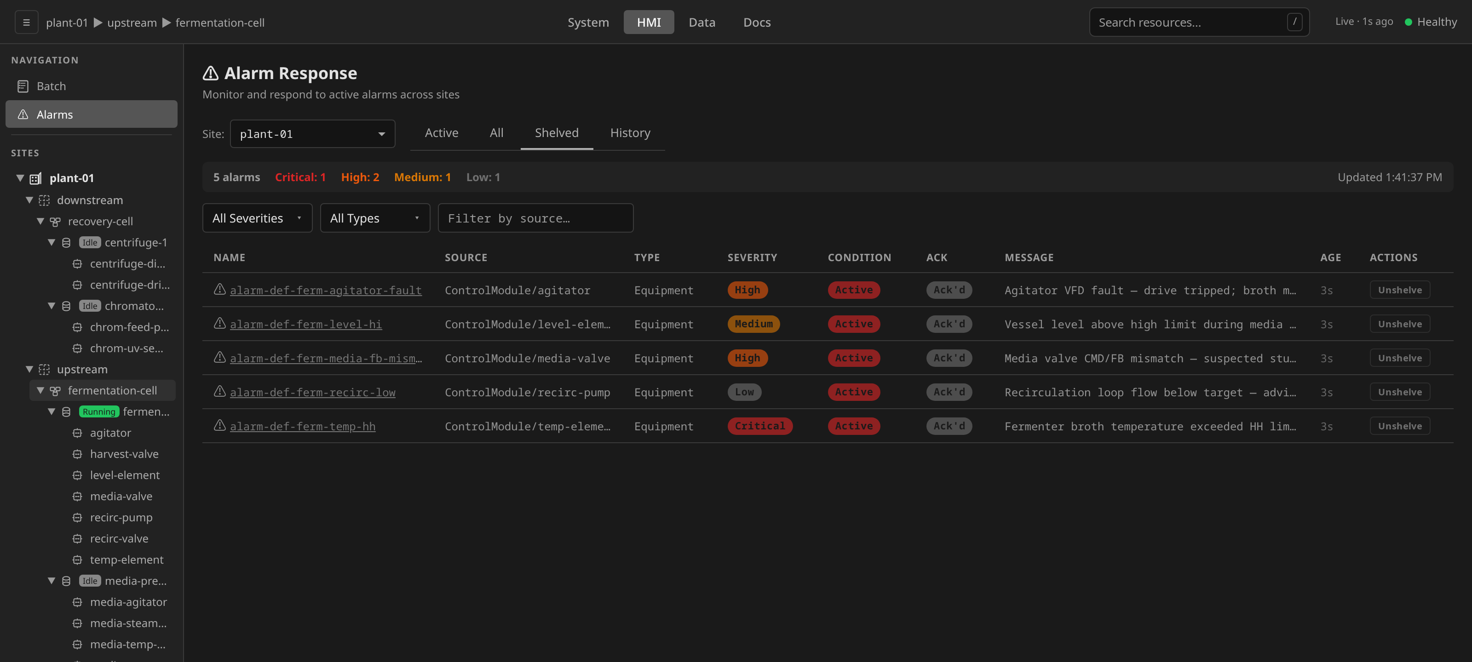The width and height of the screenshot is (1472, 662).
Task: Click warning icon for temp-hh alarm
Action: point(219,425)
